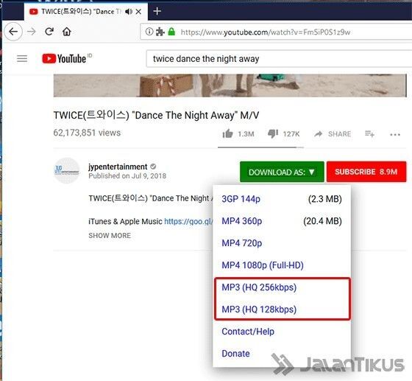Toggle the DOWNLOAD AS dropdown
The height and width of the screenshot is (381, 412).
[282, 172]
